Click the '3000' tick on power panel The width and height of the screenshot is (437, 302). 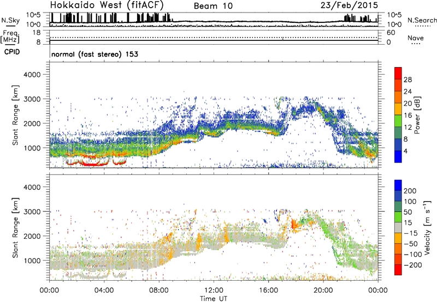pos(32,99)
